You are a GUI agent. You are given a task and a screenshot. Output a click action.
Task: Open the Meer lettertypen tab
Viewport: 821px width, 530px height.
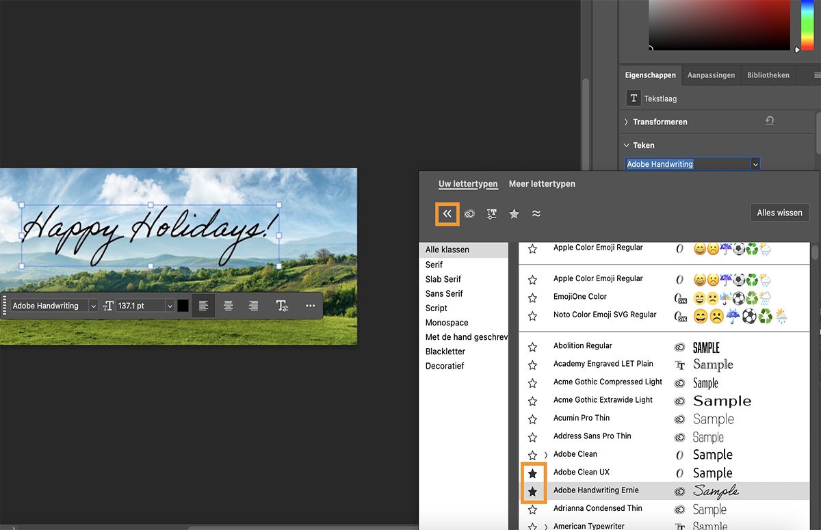pyautogui.click(x=542, y=183)
